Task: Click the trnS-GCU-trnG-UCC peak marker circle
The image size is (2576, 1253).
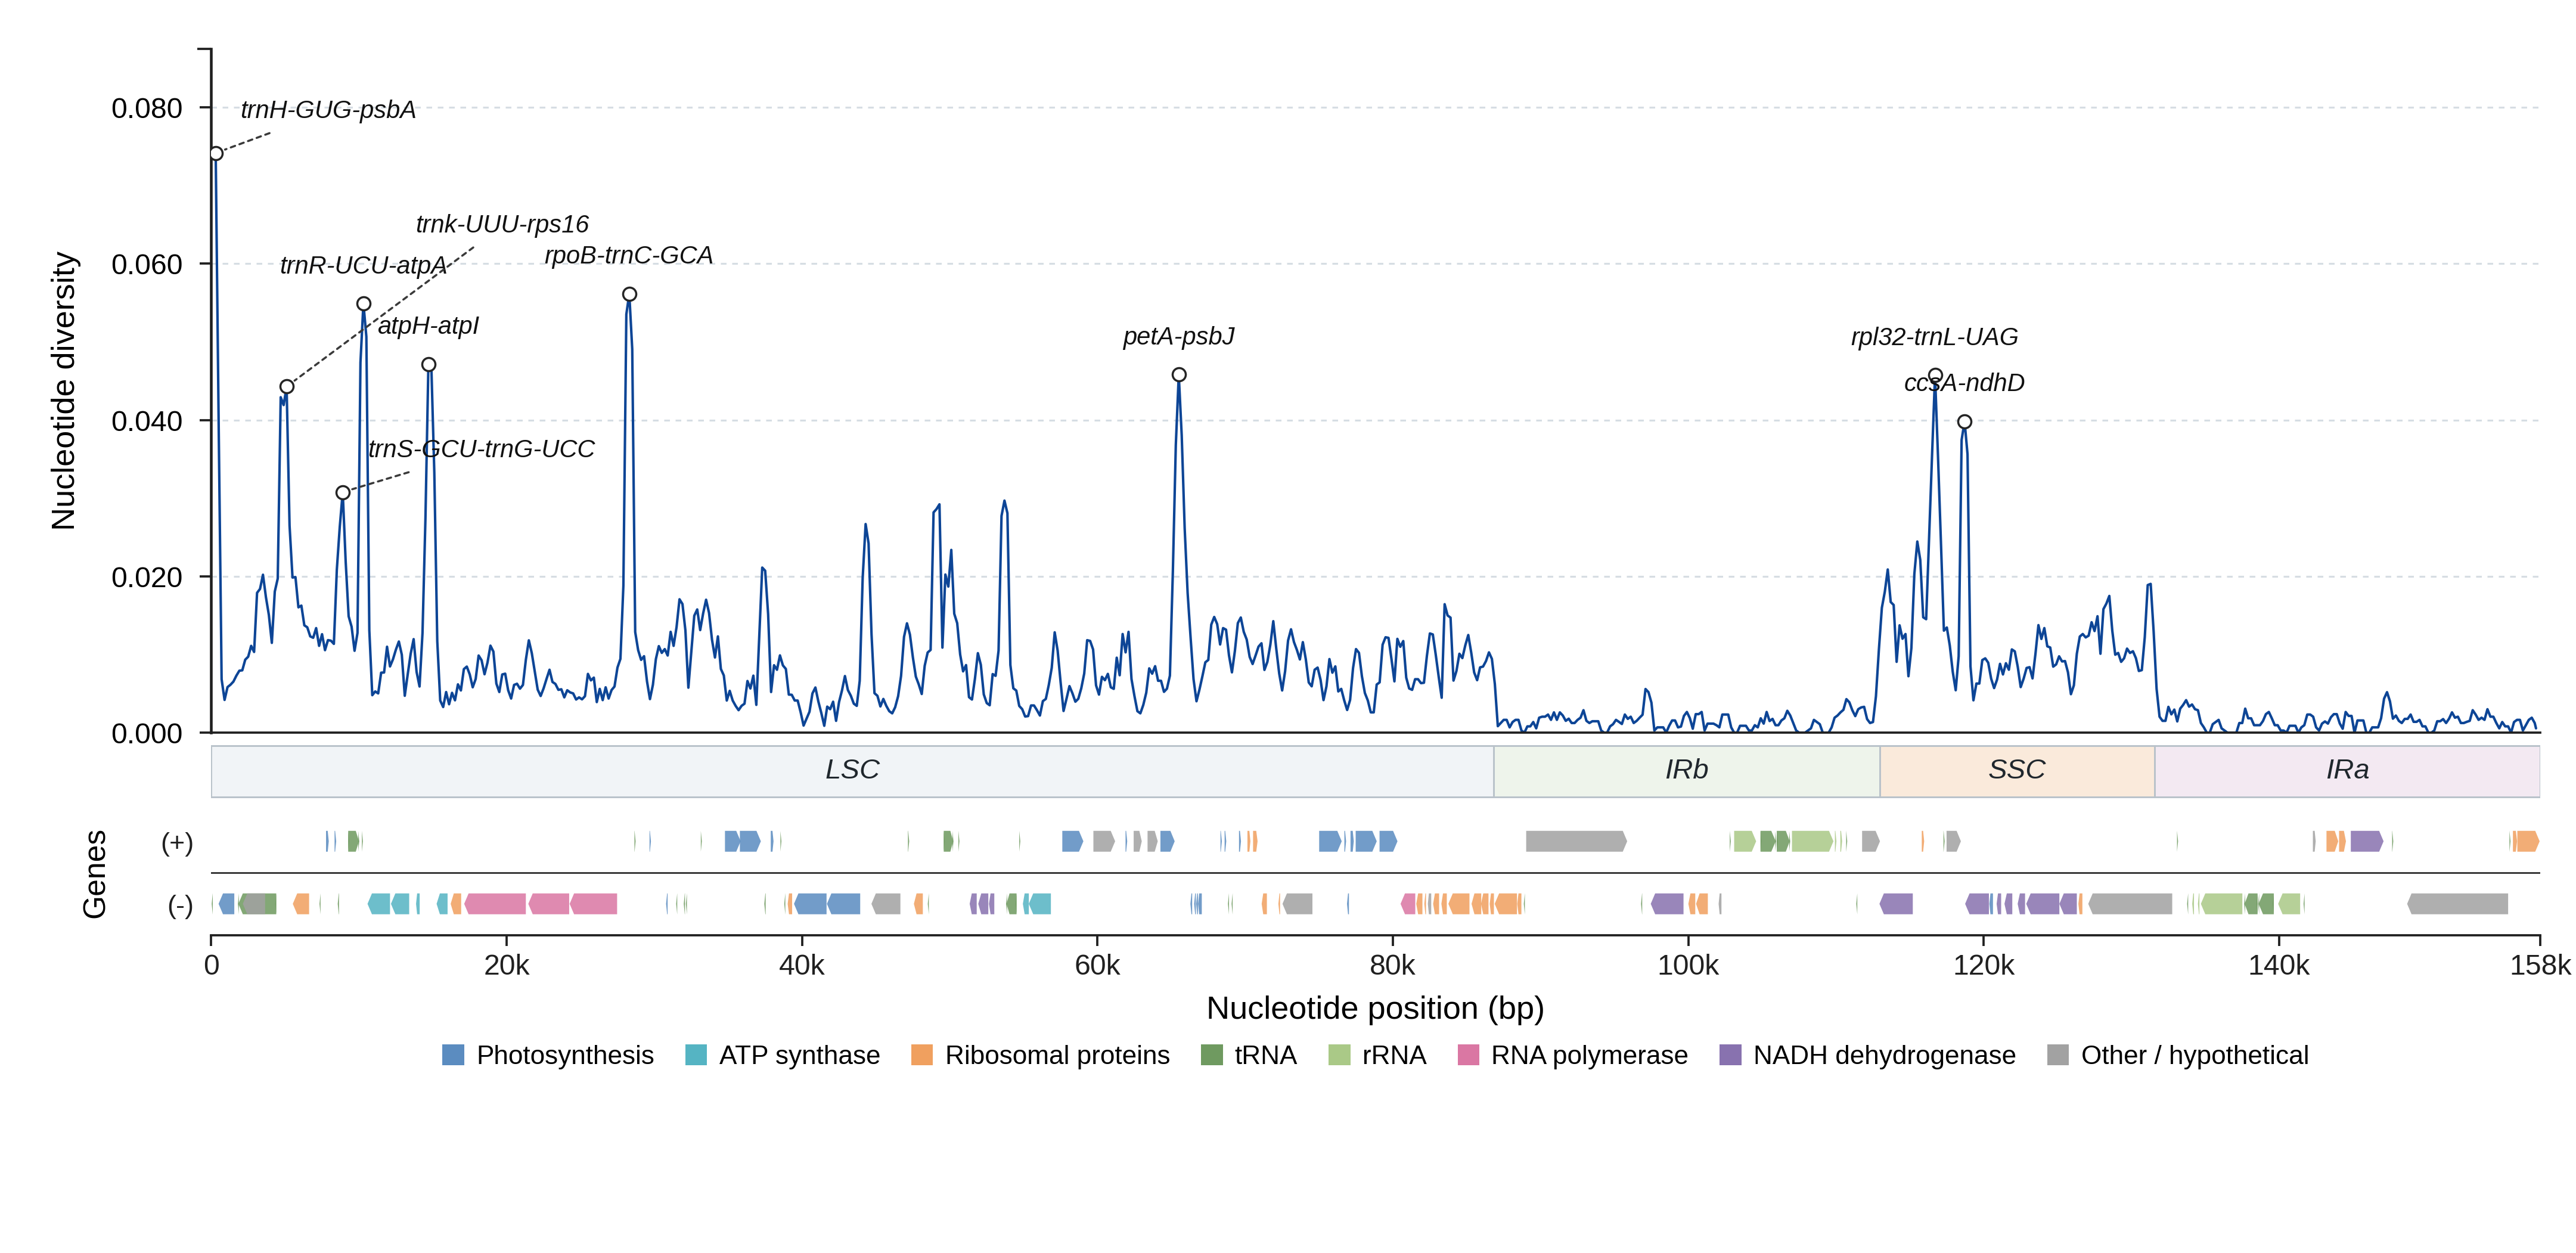Action: click(343, 493)
